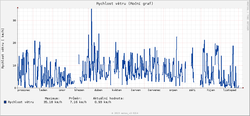
Task: Click the chart title "Rychlost větru (Roční graf)"
Action: click(125, 4)
